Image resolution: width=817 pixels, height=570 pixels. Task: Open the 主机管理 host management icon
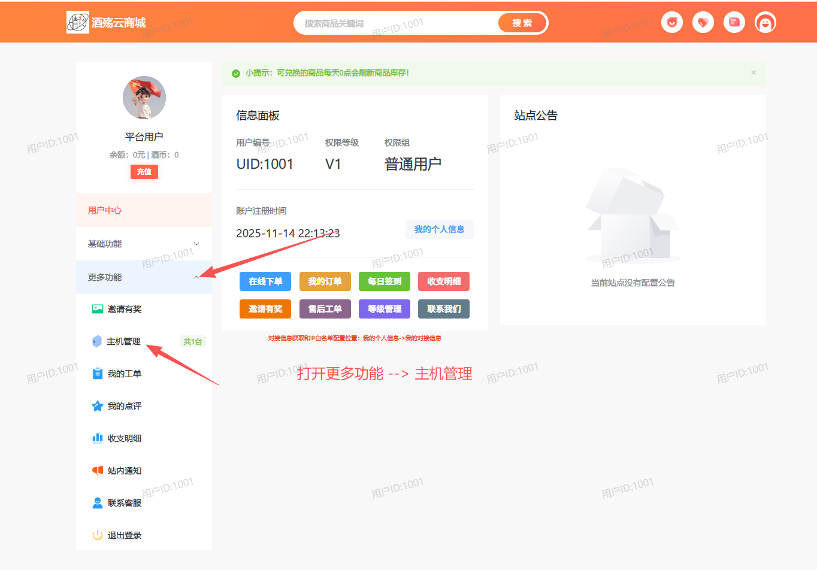(98, 341)
